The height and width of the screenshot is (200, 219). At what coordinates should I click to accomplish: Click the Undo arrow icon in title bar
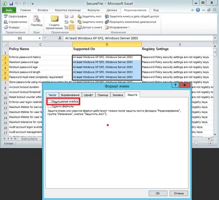pos(17,4)
